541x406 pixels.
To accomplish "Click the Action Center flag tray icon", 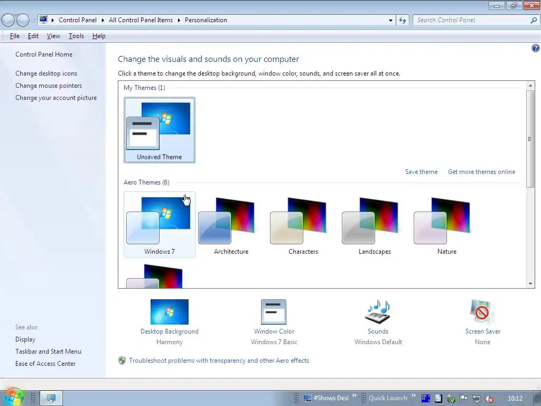I will (x=464, y=399).
